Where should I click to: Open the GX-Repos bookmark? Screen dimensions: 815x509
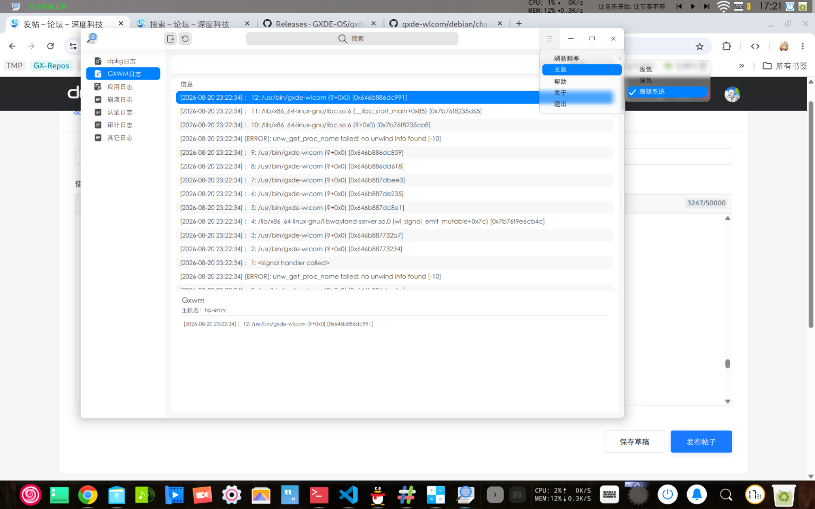[x=51, y=66]
